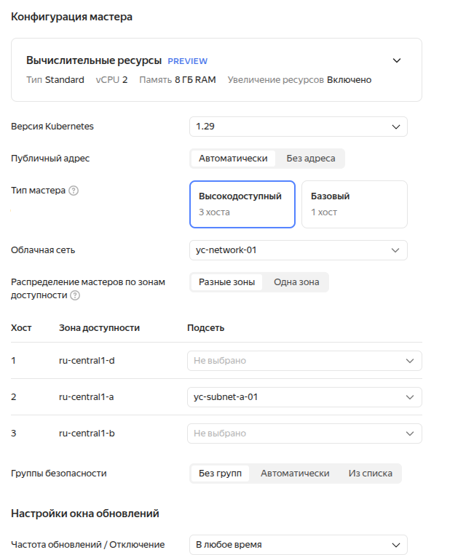Viewport: 474px width, 555px height.
Task: Select Разные зоны distribution option
Action: coord(226,282)
